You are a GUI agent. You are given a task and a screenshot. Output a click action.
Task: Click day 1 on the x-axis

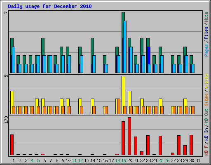pos(14,160)
